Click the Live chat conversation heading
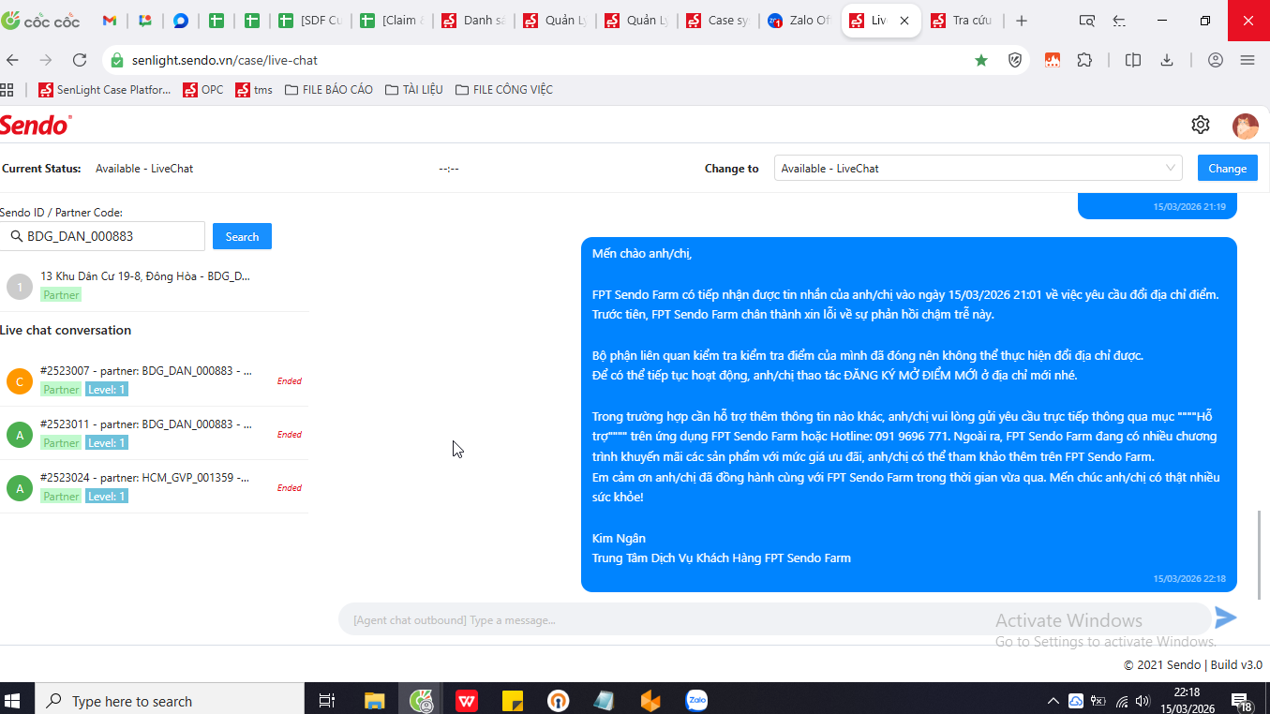 click(x=66, y=330)
